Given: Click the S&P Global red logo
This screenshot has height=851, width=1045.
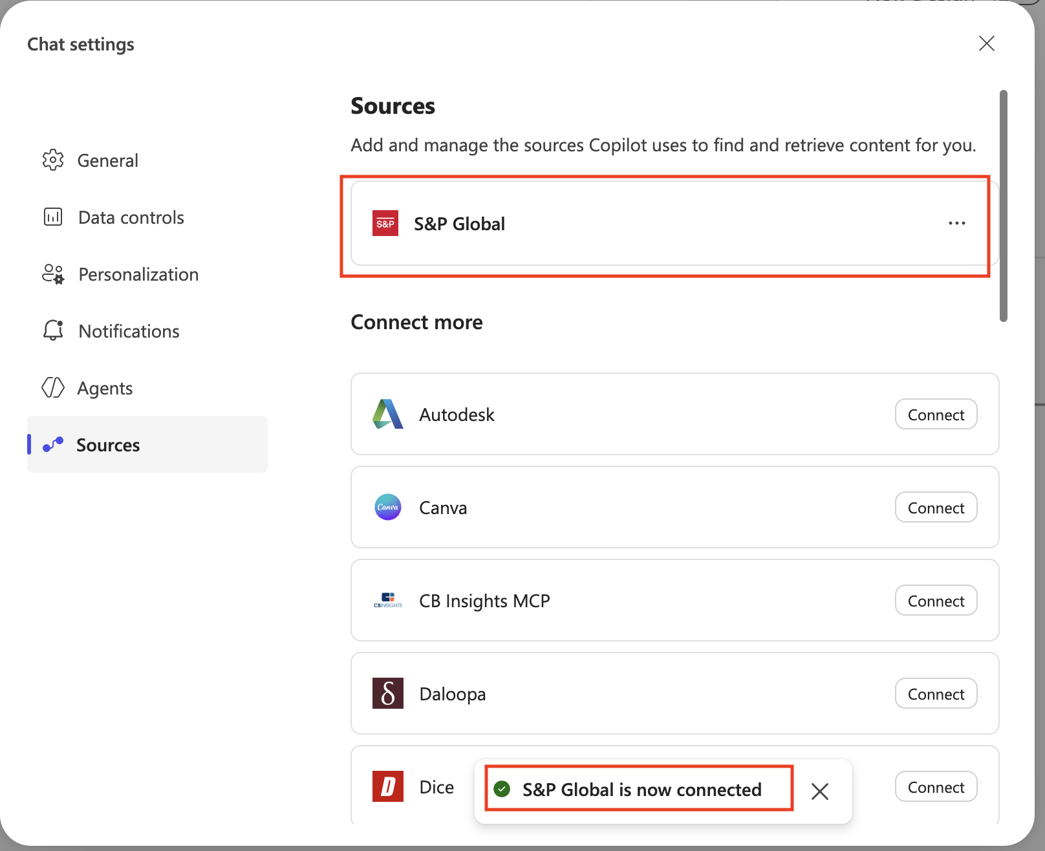Looking at the screenshot, I should point(385,223).
